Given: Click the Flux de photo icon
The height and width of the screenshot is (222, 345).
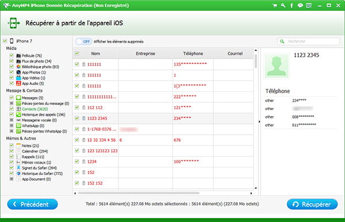Looking at the screenshot, I should pyautogui.click(x=18, y=61).
